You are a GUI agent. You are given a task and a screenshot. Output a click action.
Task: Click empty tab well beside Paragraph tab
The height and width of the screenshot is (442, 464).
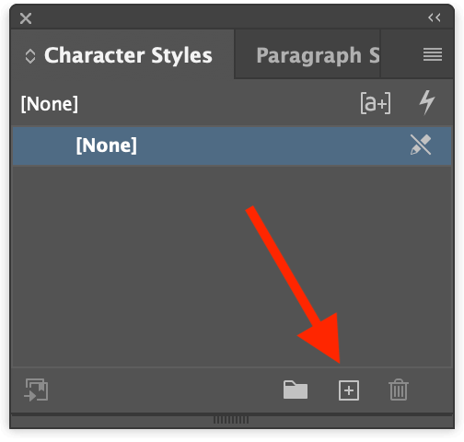[x=399, y=54]
